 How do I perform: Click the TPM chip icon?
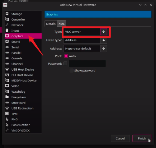[x=7, y=113]
